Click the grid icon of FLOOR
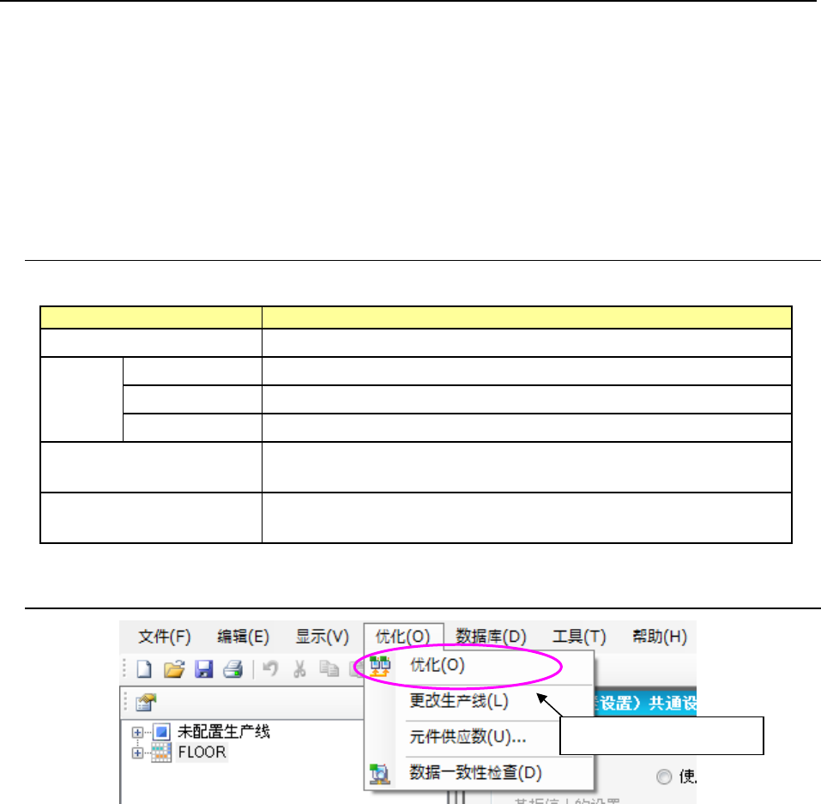 [x=161, y=753]
